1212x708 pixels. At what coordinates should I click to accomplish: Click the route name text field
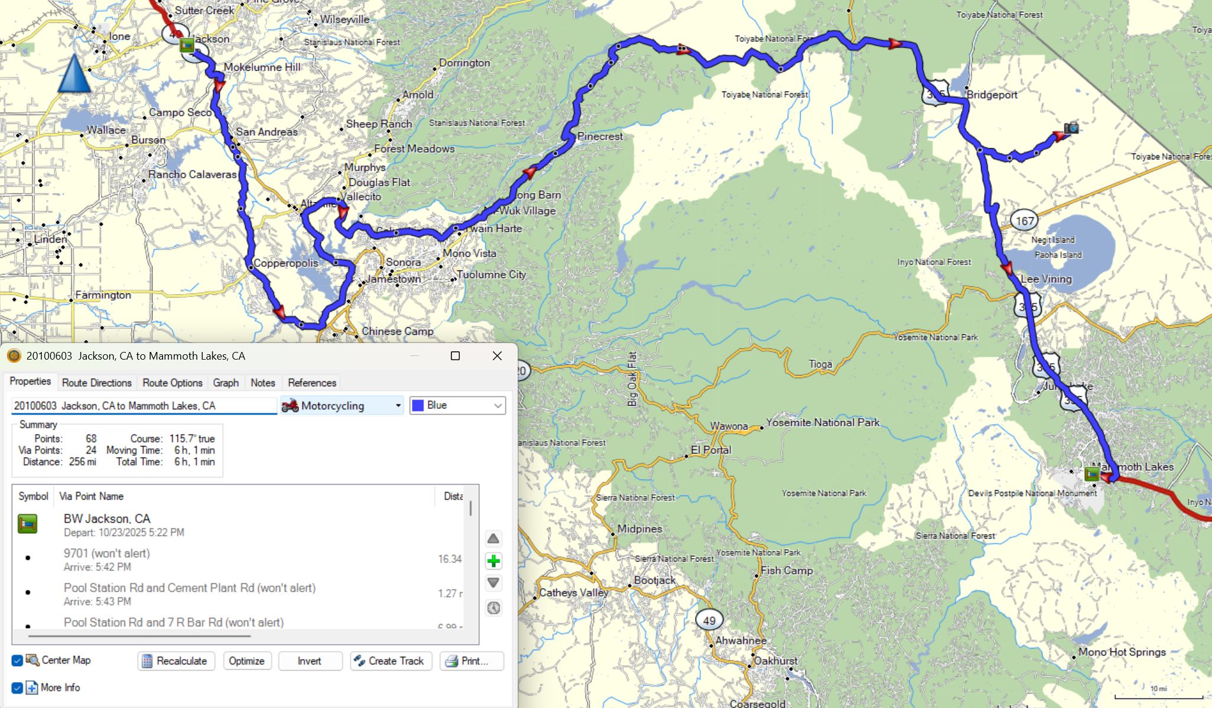(x=144, y=406)
